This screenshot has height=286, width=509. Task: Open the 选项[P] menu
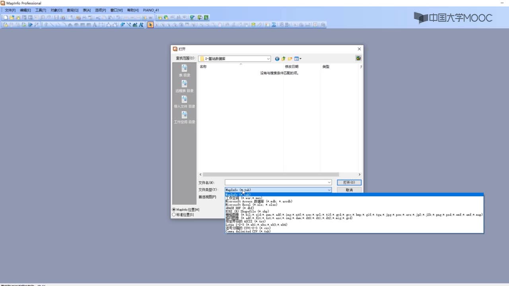(101, 10)
